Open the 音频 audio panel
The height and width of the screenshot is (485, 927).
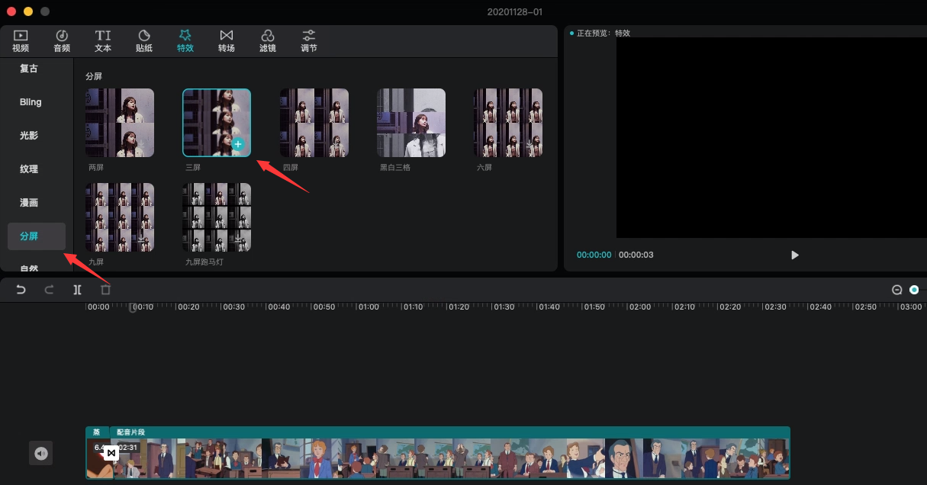point(62,40)
